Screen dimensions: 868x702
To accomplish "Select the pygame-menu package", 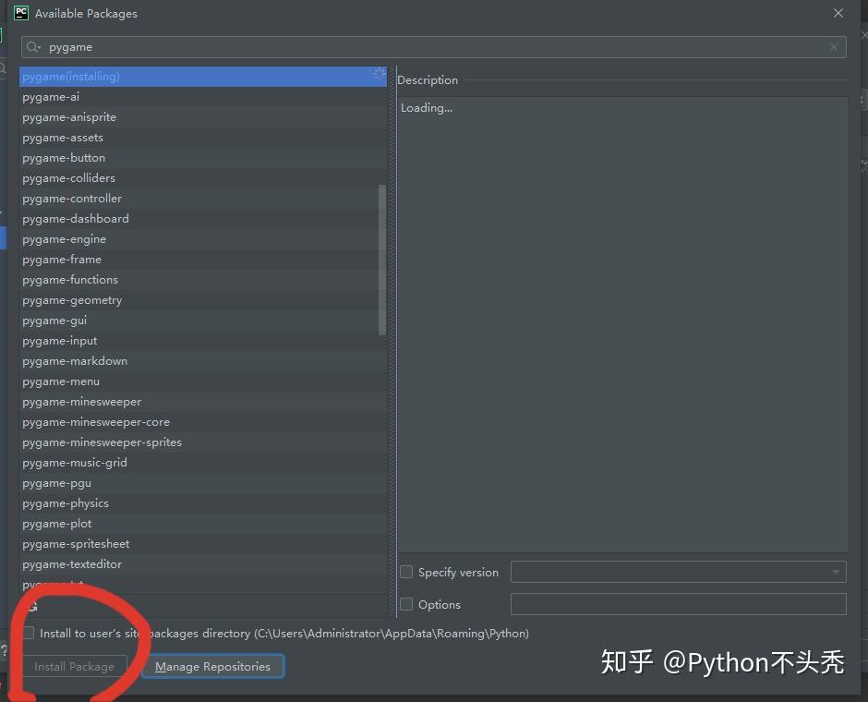I will [x=61, y=381].
